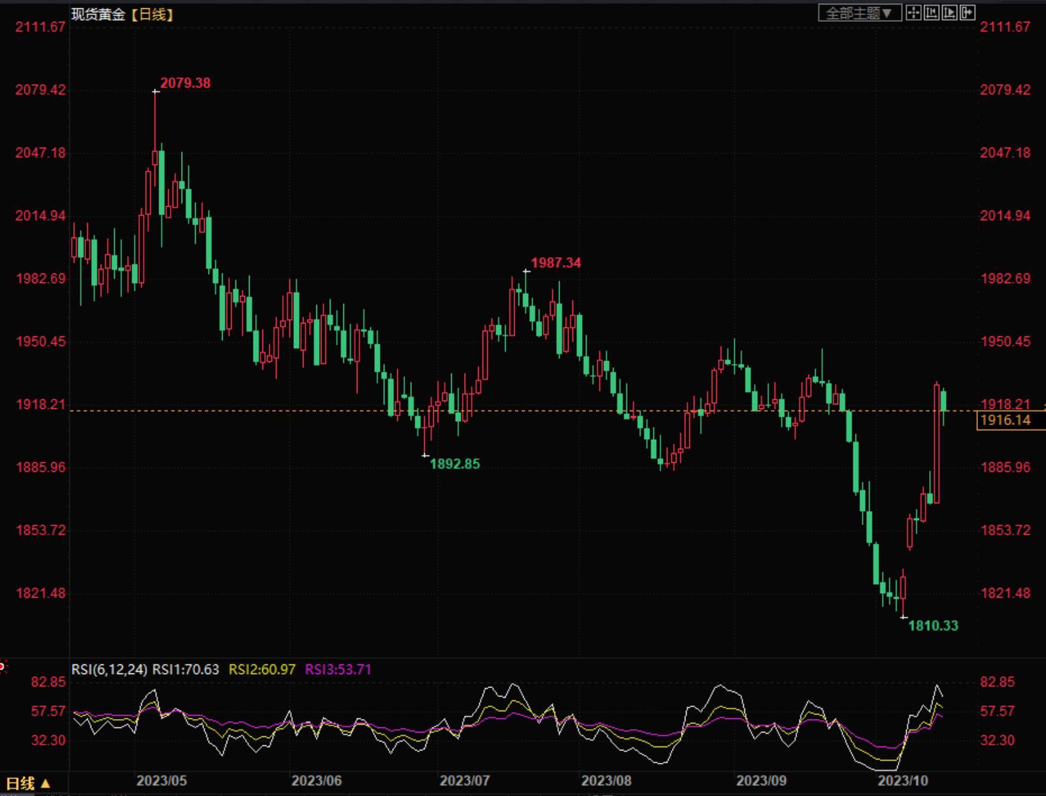Viewport: 1046px width, 796px height.
Task: Click the 2079.38 high price marker
Action: pos(185,83)
